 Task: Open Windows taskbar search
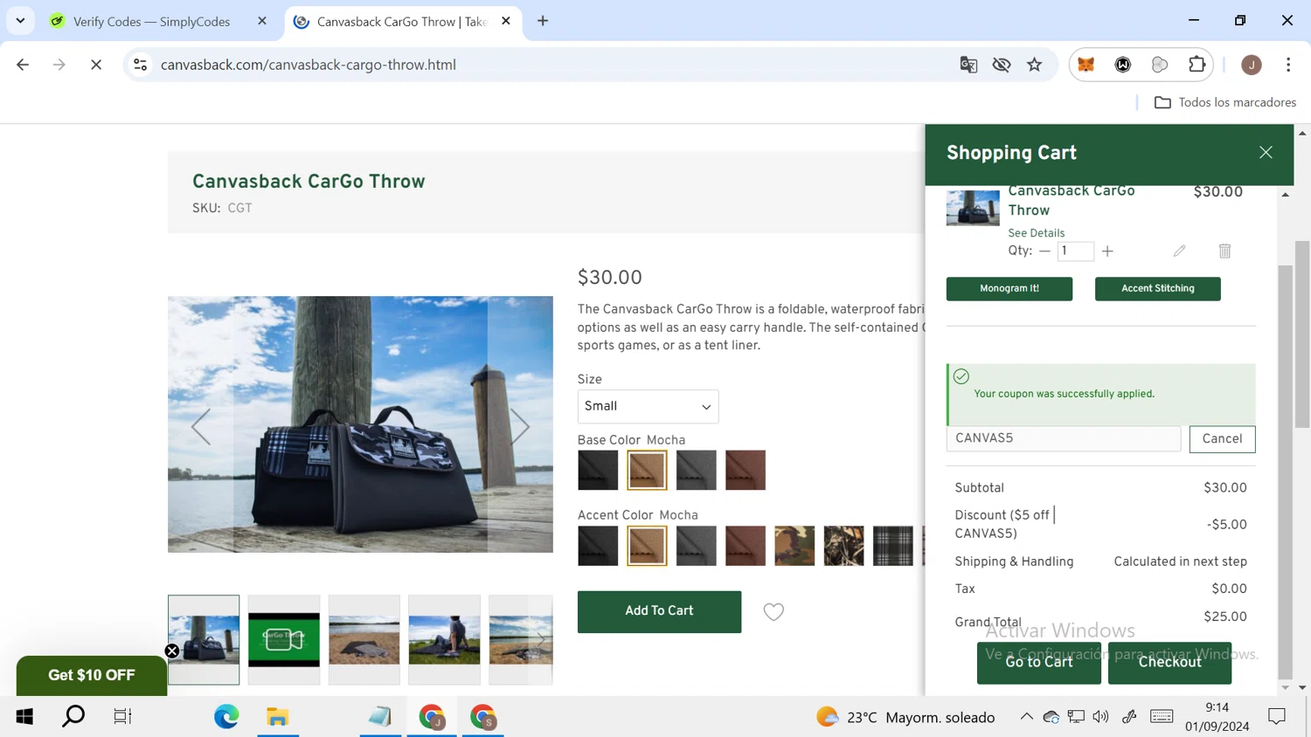click(x=73, y=717)
